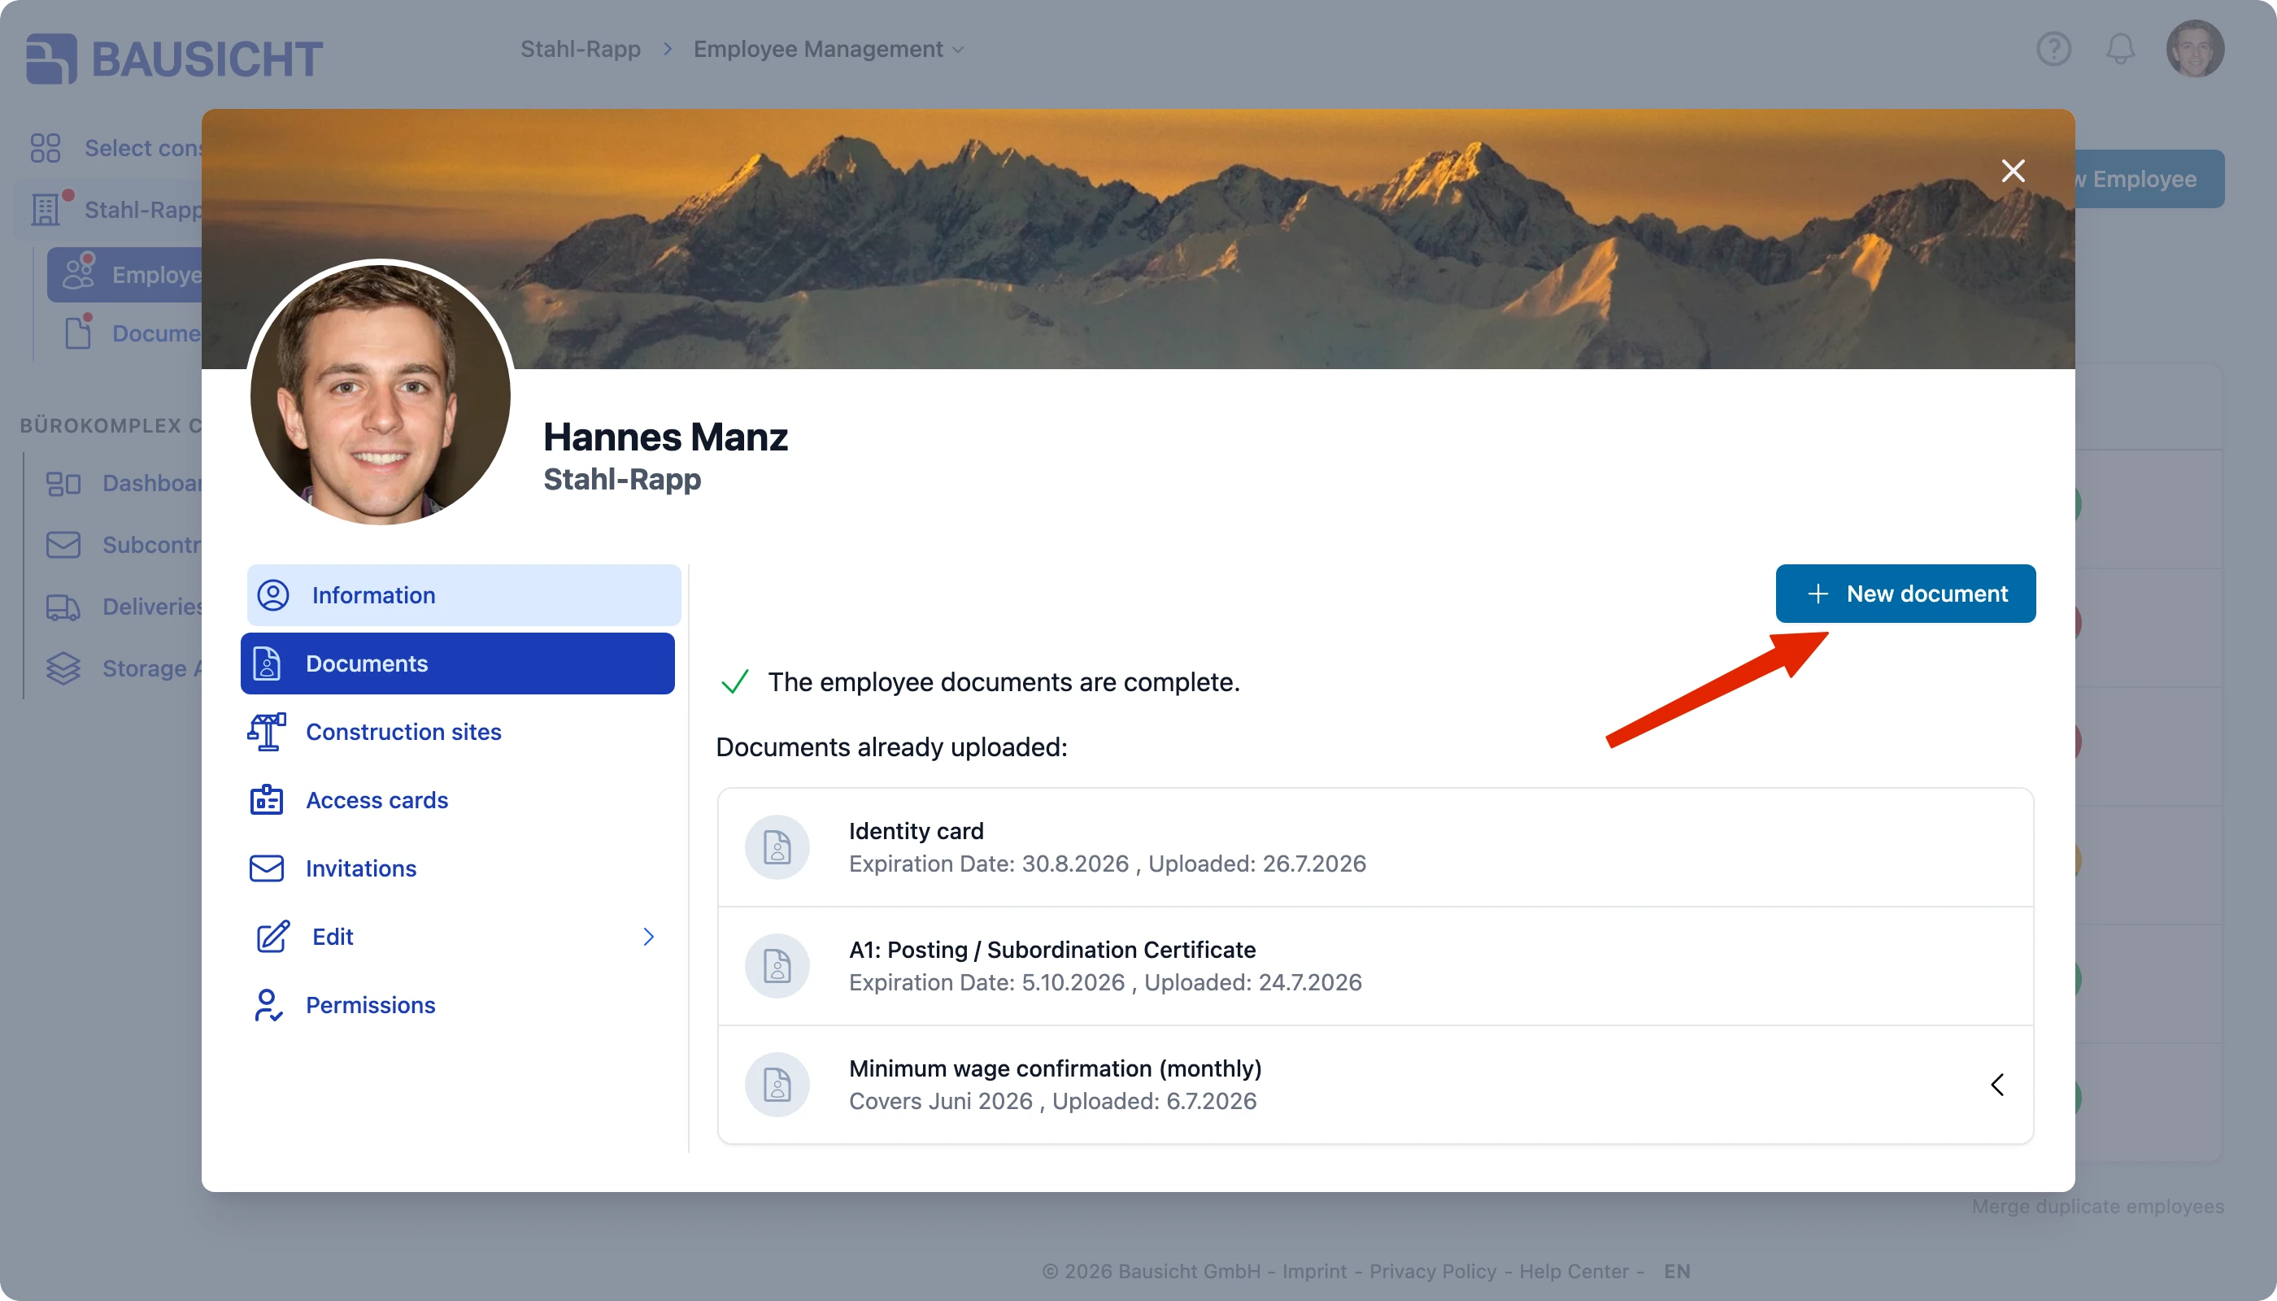Click the Construction sites crane icon
The image size is (2277, 1301).
266,732
